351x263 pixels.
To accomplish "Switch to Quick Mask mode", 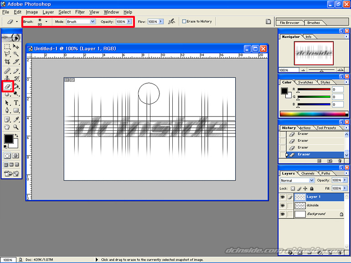I will pyautogui.click(x=15, y=156).
